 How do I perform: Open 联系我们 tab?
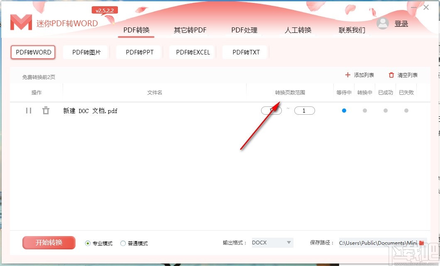tap(352, 30)
